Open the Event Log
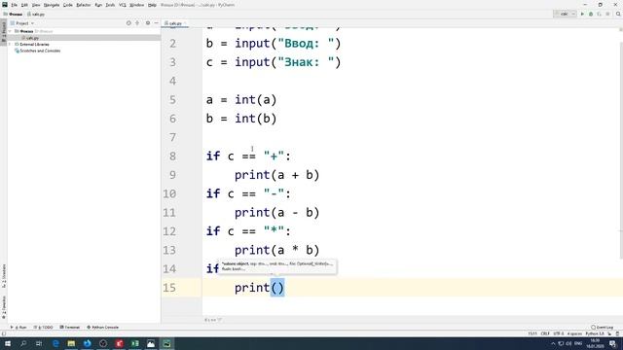 (603, 328)
